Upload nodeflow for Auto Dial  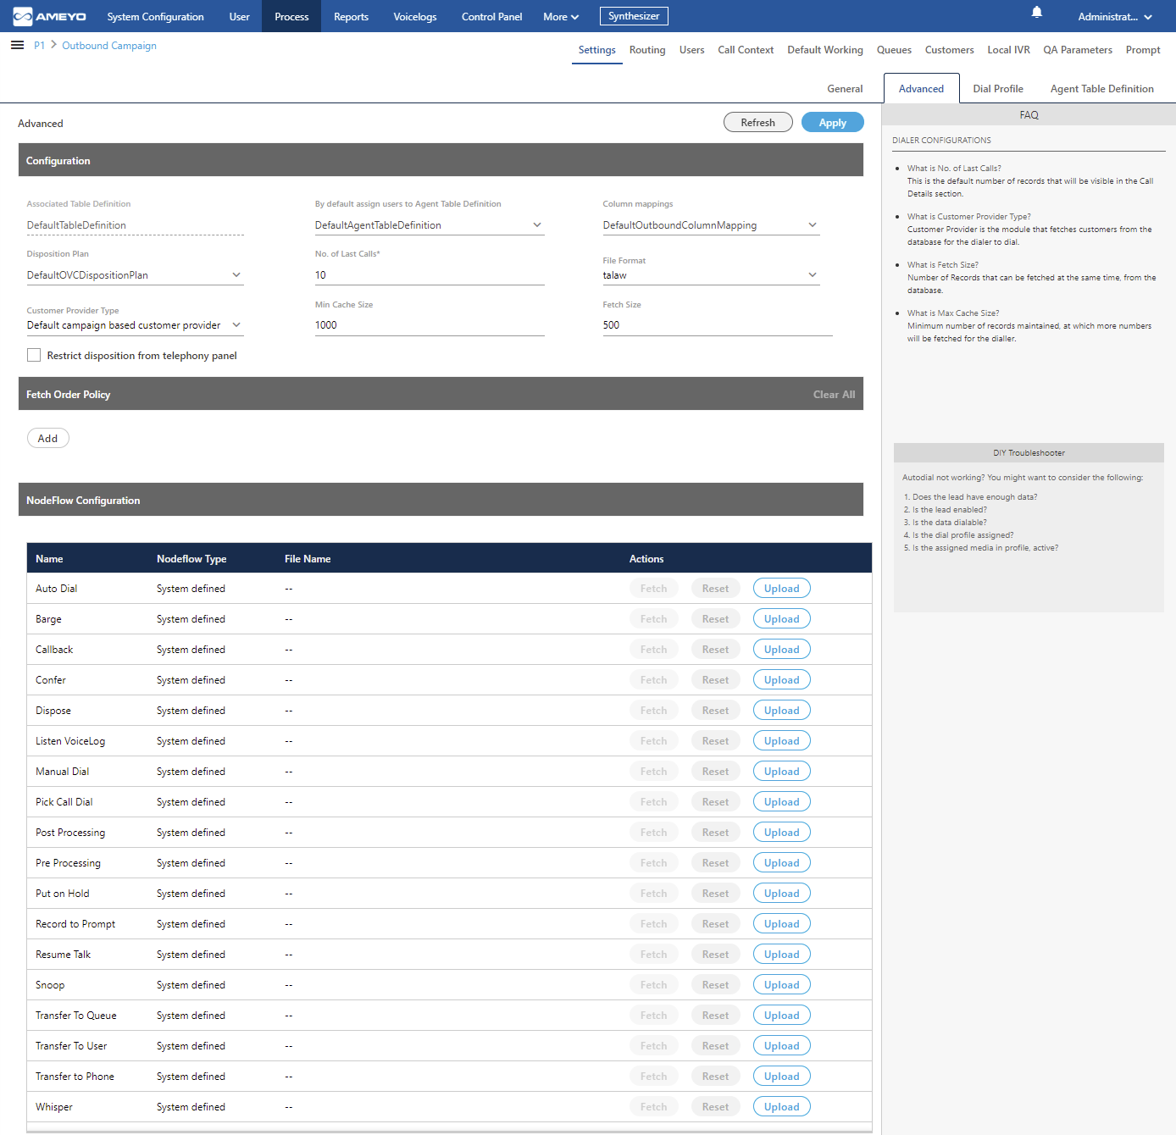point(781,589)
